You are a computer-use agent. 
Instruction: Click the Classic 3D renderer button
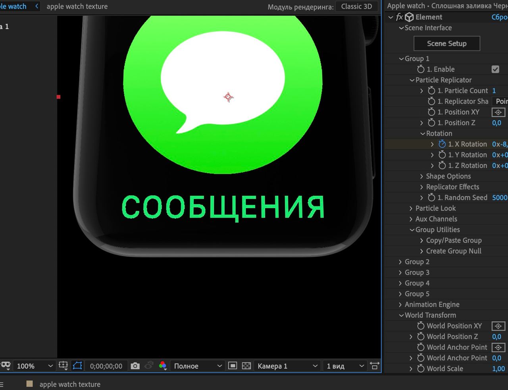click(x=356, y=6)
